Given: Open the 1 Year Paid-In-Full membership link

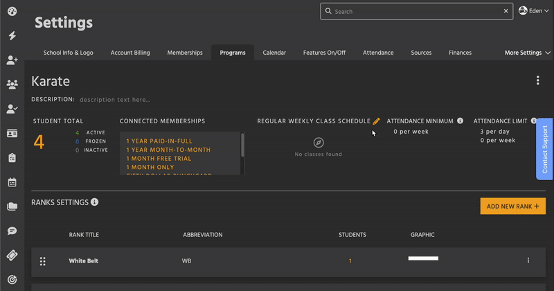Looking at the screenshot, I should (159, 141).
